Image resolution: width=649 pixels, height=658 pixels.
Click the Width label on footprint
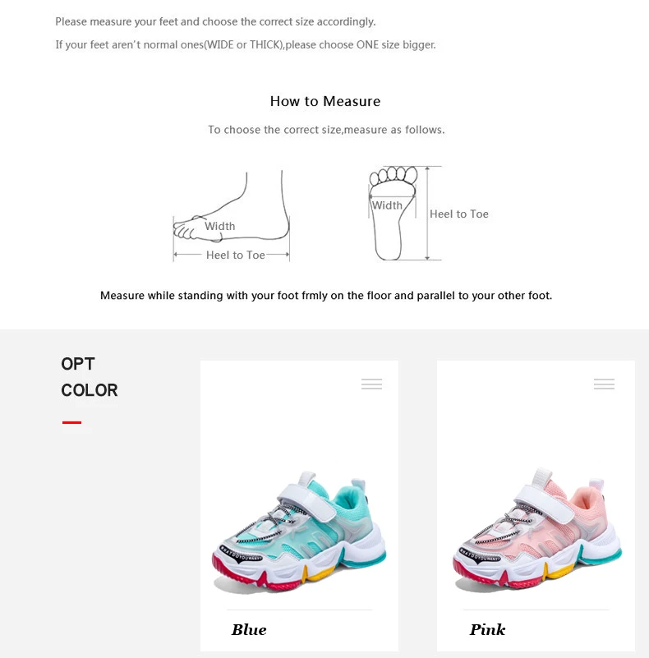[387, 205]
